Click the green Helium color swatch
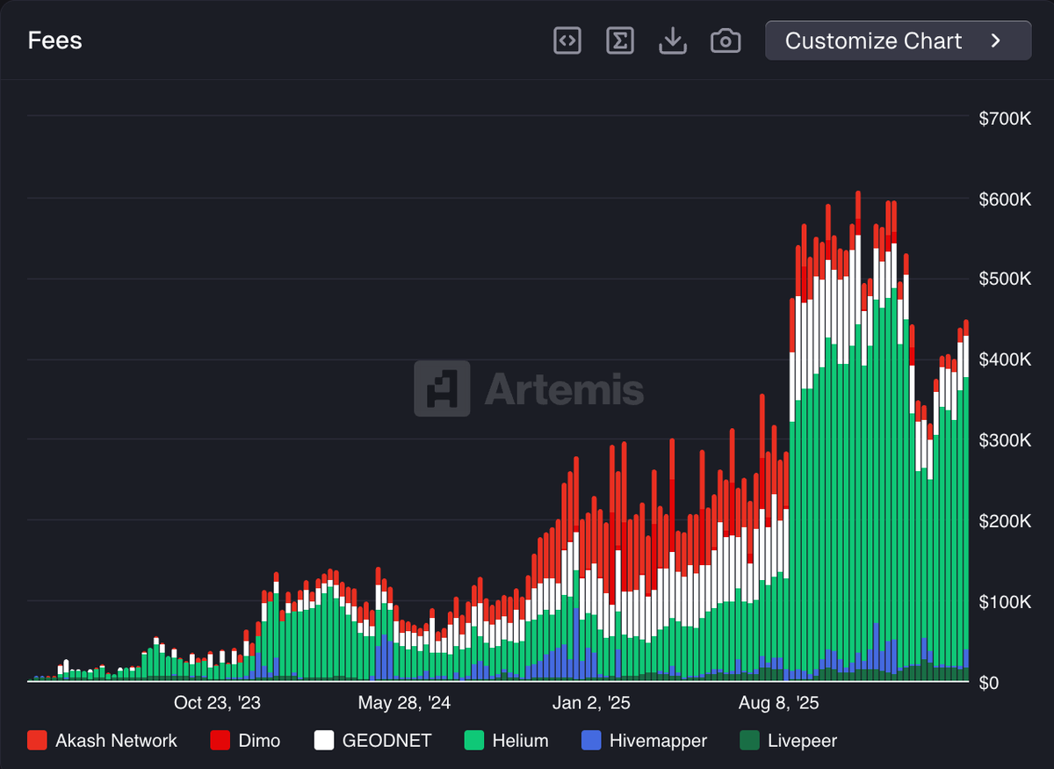 pyautogui.click(x=474, y=741)
